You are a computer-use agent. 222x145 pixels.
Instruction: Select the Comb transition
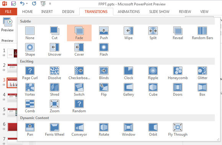[30, 106]
